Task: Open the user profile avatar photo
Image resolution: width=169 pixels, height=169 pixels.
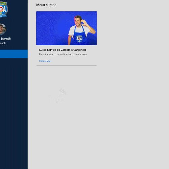Action: 3,29
